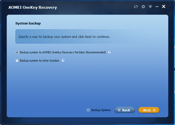Continue with the orange Next button
Screen dimensions: 175x125
pos(149,110)
